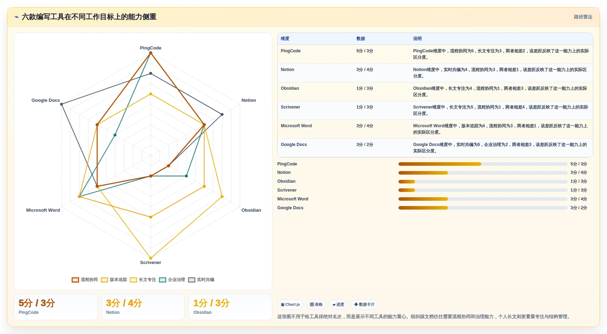The width and height of the screenshot is (607, 334).
Task: Click the 3分 / 2分 value in Google Docs table row
Action: click(x=365, y=145)
